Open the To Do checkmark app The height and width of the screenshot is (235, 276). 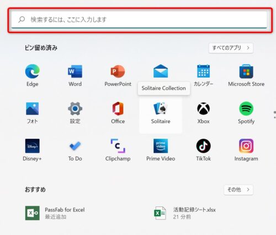pos(75,150)
